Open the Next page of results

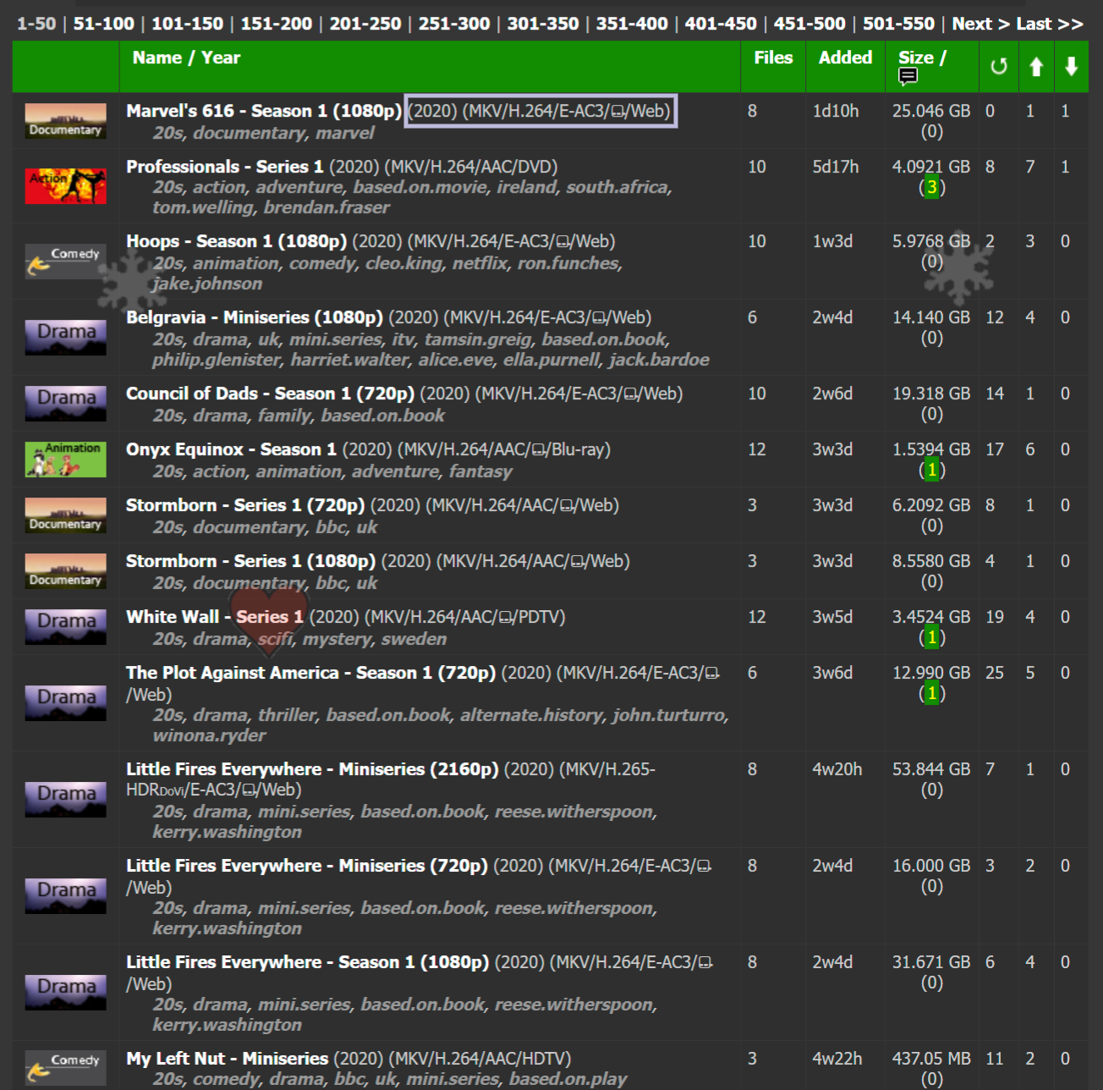coord(980,24)
